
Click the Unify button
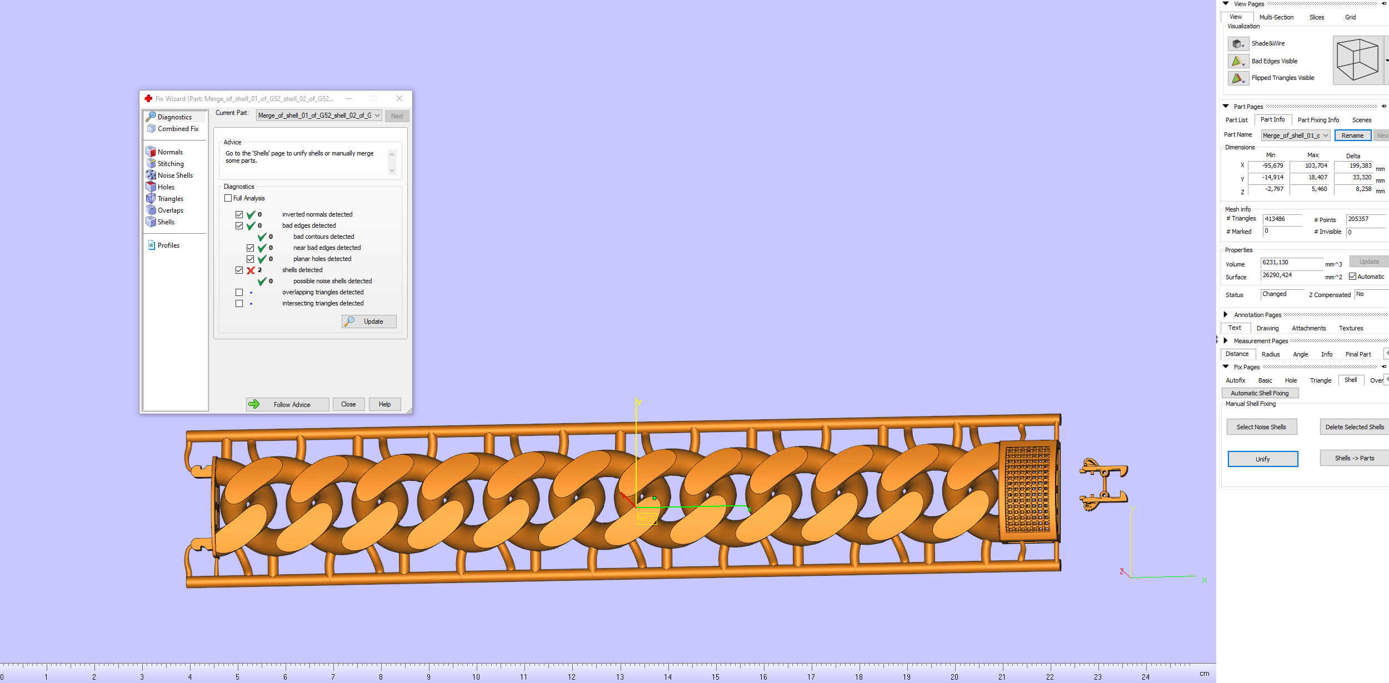pyautogui.click(x=1262, y=459)
